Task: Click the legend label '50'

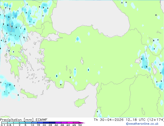Action: [x=80, y=125]
